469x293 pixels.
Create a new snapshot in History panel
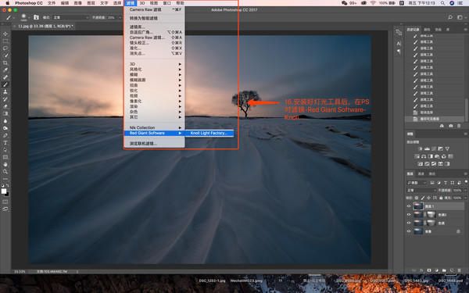pos(451,126)
